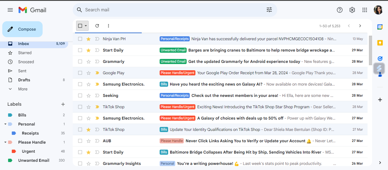Star the Grammarly email
This screenshot has width=388, height=170.
tap(88, 61)
